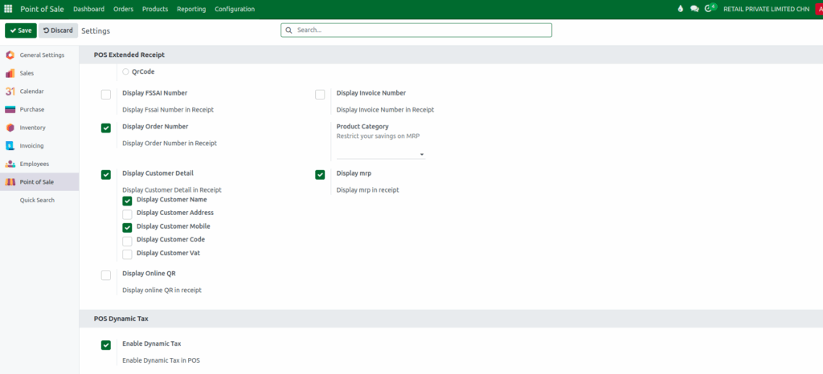Click the magnifier icon in search box

(x=289, y=30)
